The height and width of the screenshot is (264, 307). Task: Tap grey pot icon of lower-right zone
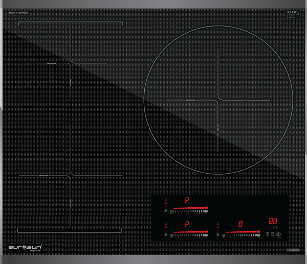click(218, 234)
